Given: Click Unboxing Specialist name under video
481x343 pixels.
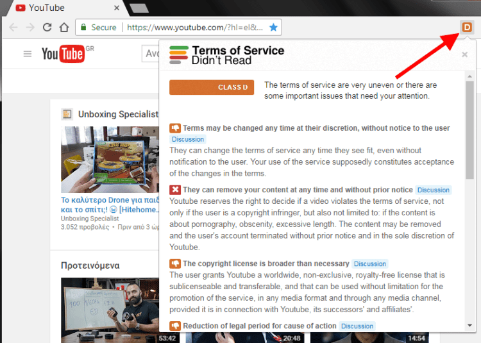Looking at the screenshot, I should tap(90, 219).
